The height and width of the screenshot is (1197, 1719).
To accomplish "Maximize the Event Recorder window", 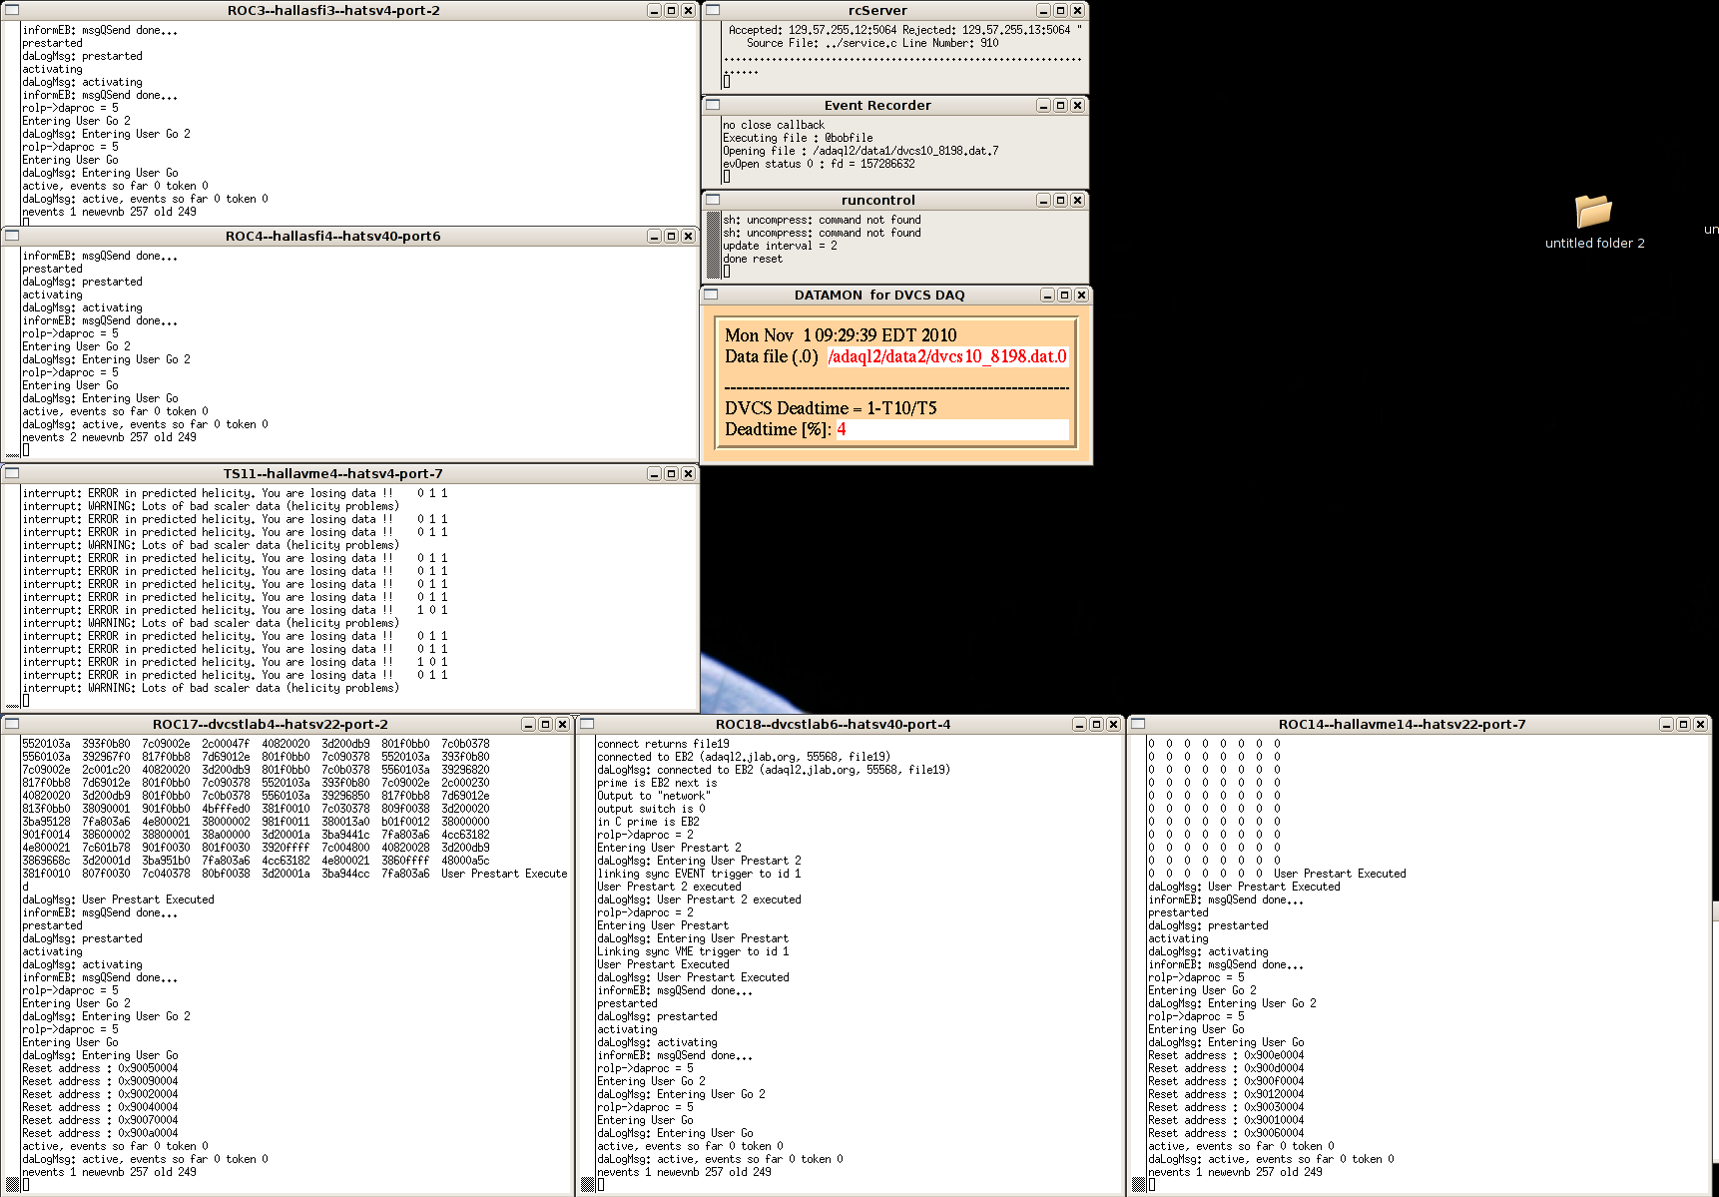I will [1060, 106].
